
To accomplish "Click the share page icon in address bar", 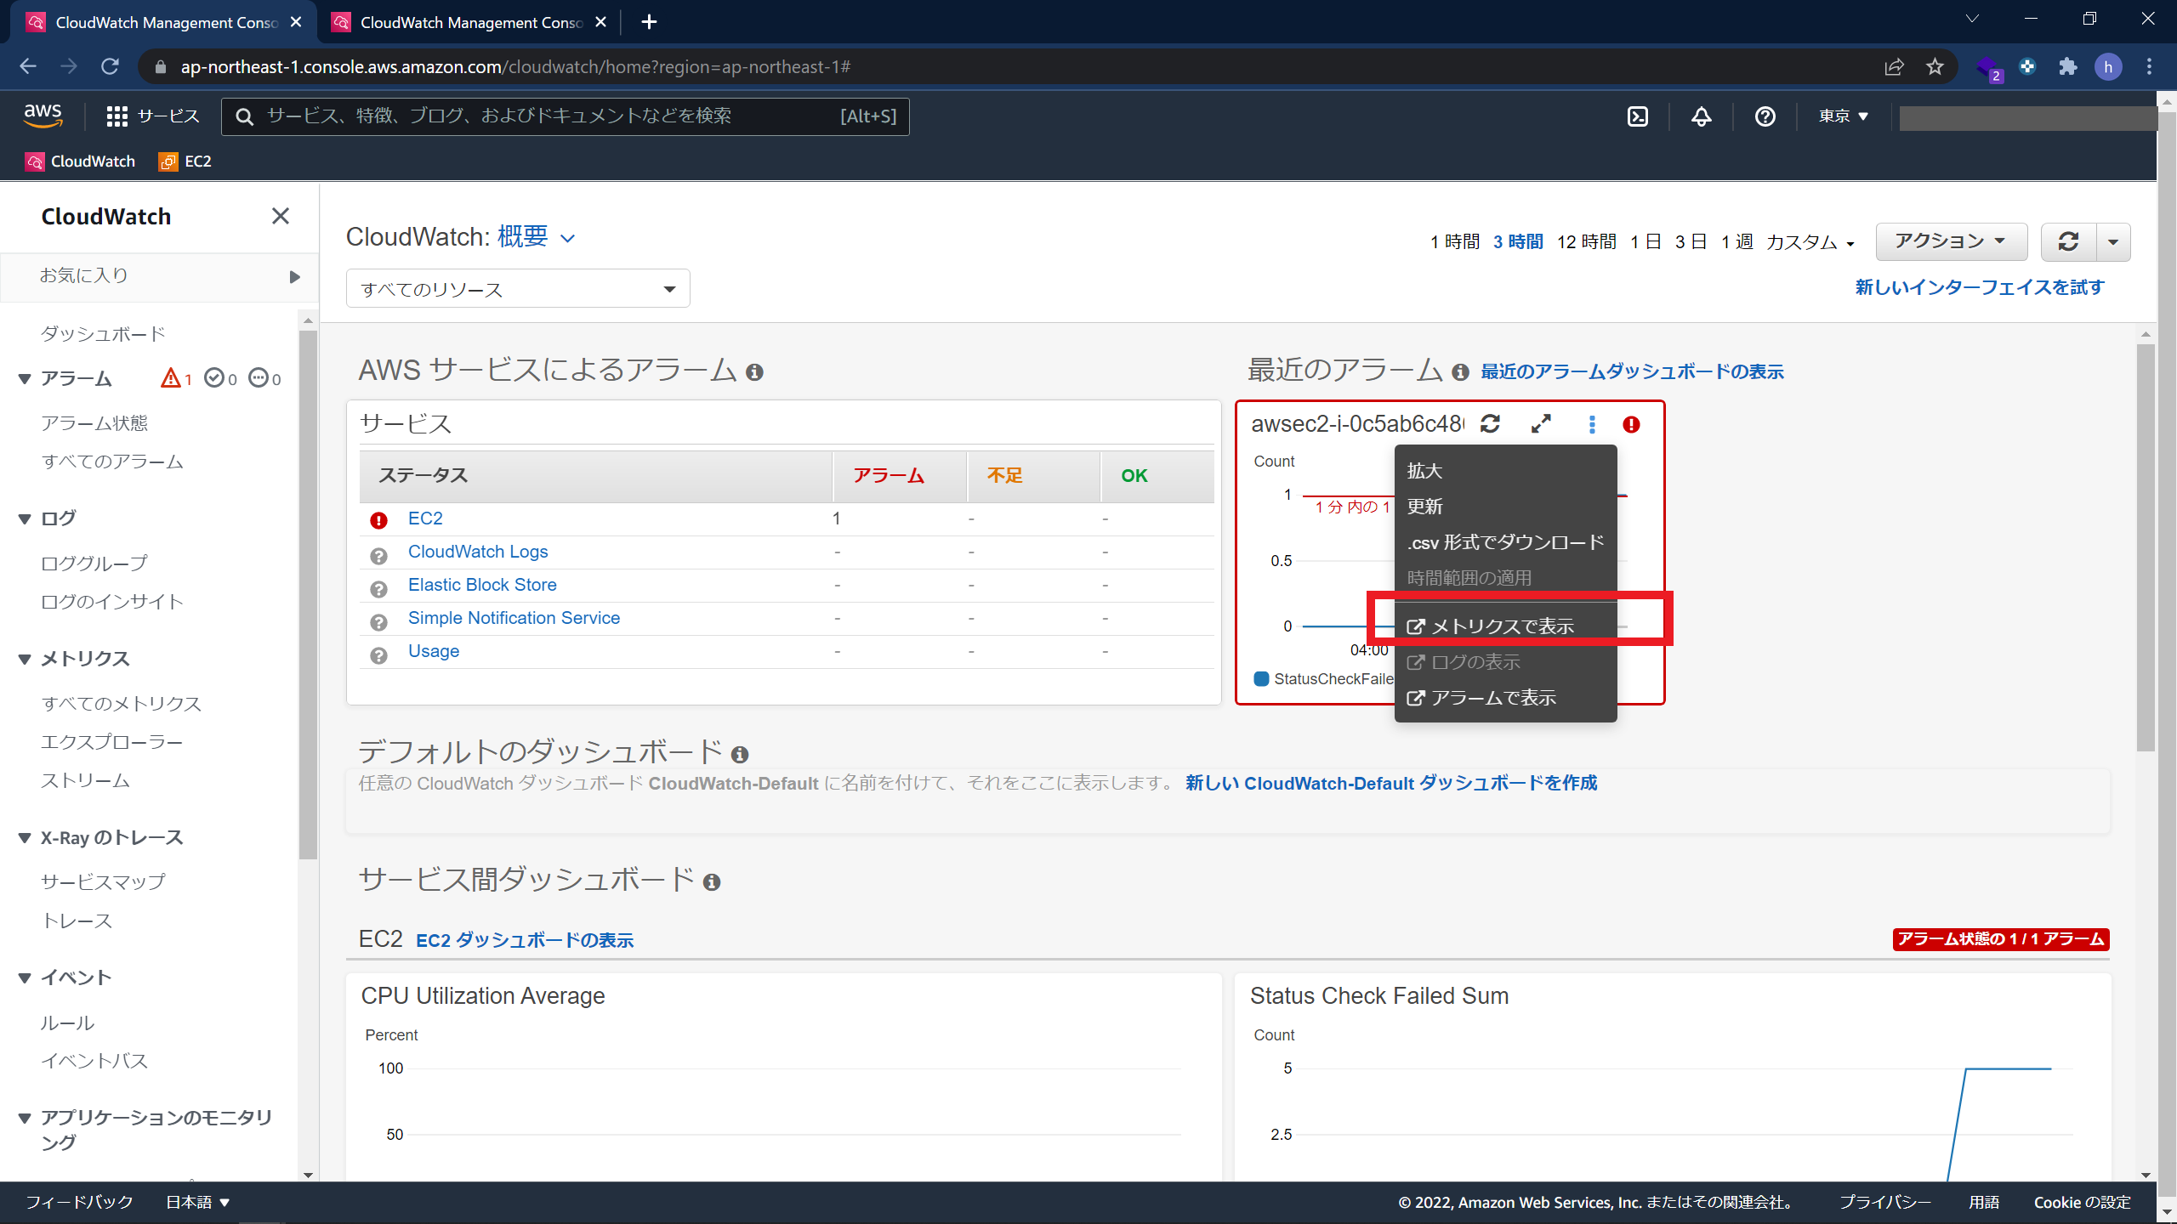I will (x=1894, y=66).
